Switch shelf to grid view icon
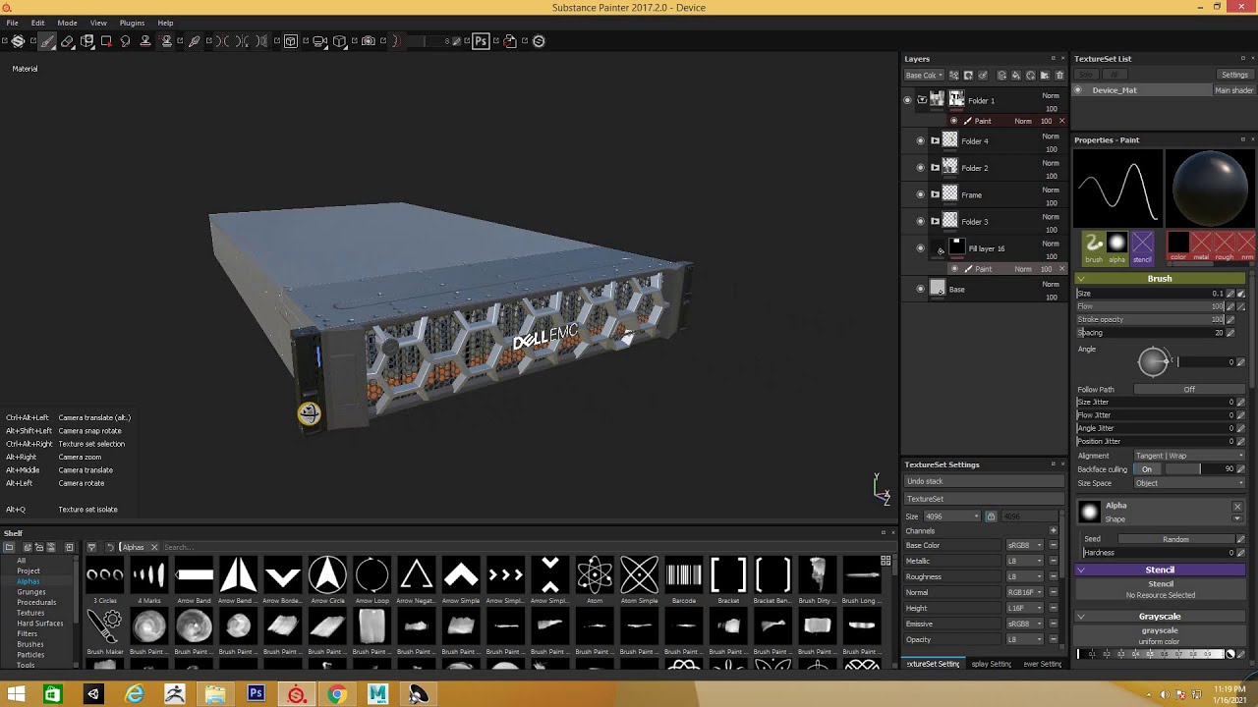 [x=886, y=561]
